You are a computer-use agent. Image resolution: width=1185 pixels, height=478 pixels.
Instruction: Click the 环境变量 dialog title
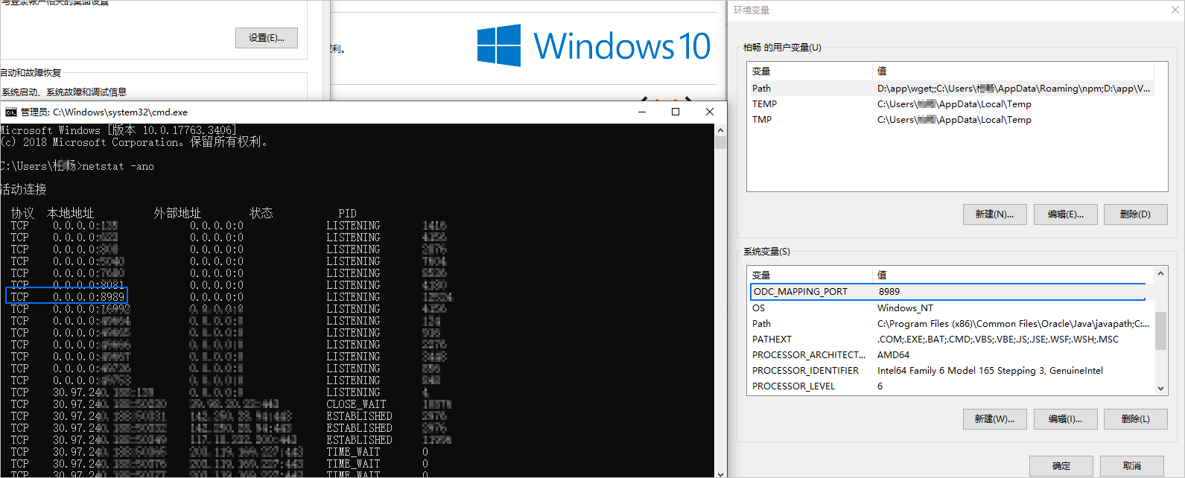[752, 10]
